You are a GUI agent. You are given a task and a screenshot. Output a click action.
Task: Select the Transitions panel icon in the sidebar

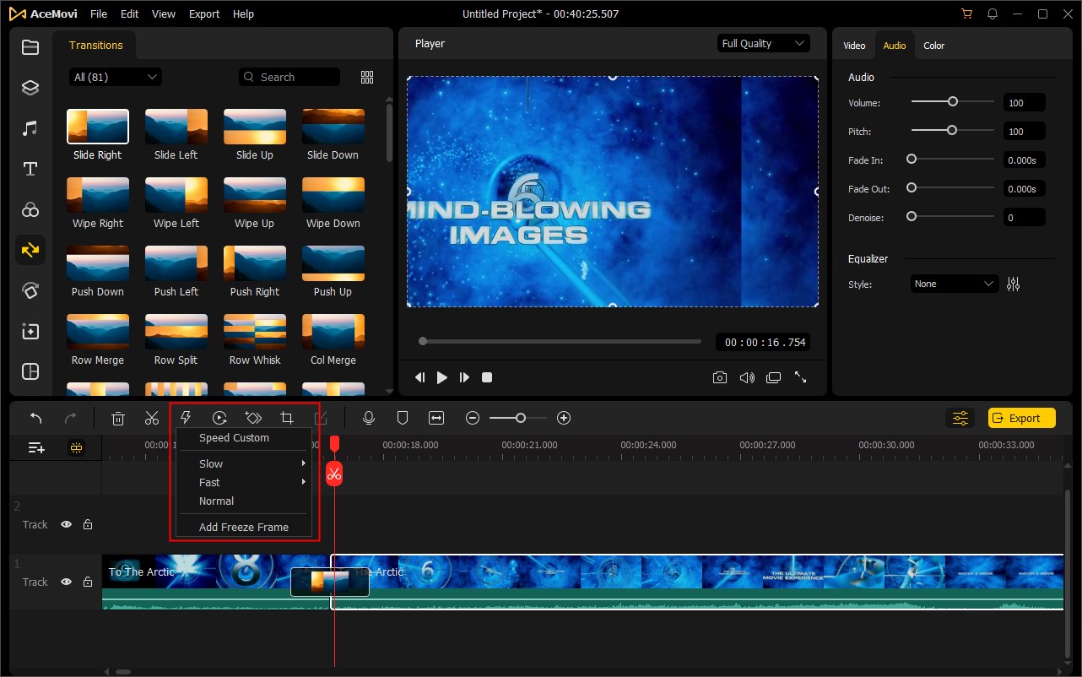(30, 250)
